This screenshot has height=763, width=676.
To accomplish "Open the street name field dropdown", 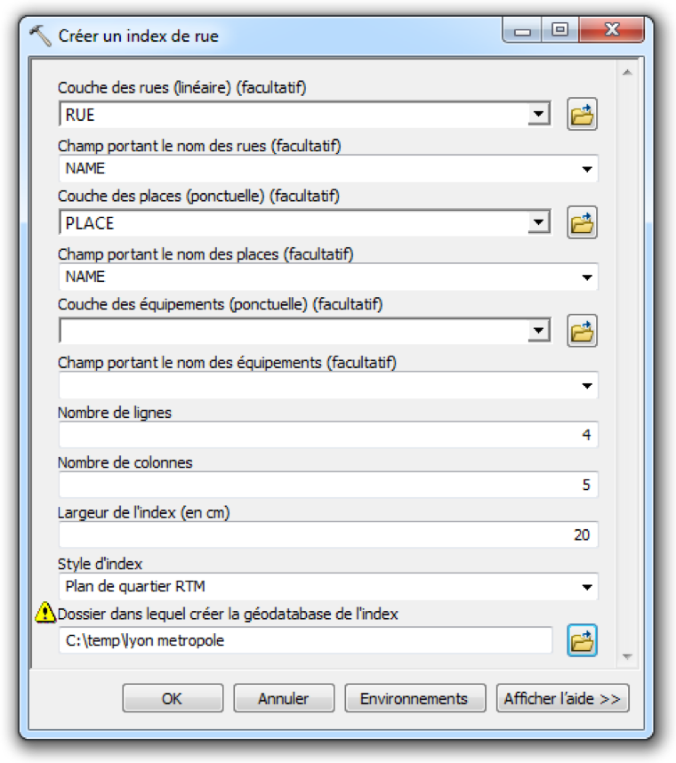I will point(587,169).
